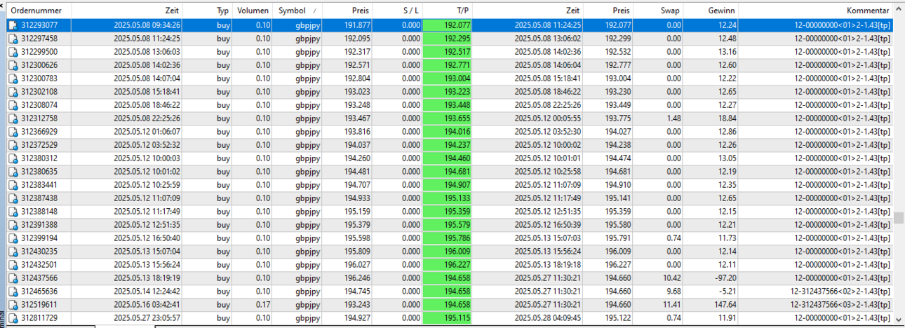Select the icon beside order 312380635
905x328 pixels.
(13, 171)
